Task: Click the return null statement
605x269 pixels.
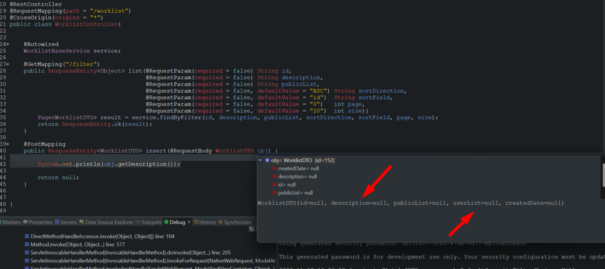Action: coord(58,177)
